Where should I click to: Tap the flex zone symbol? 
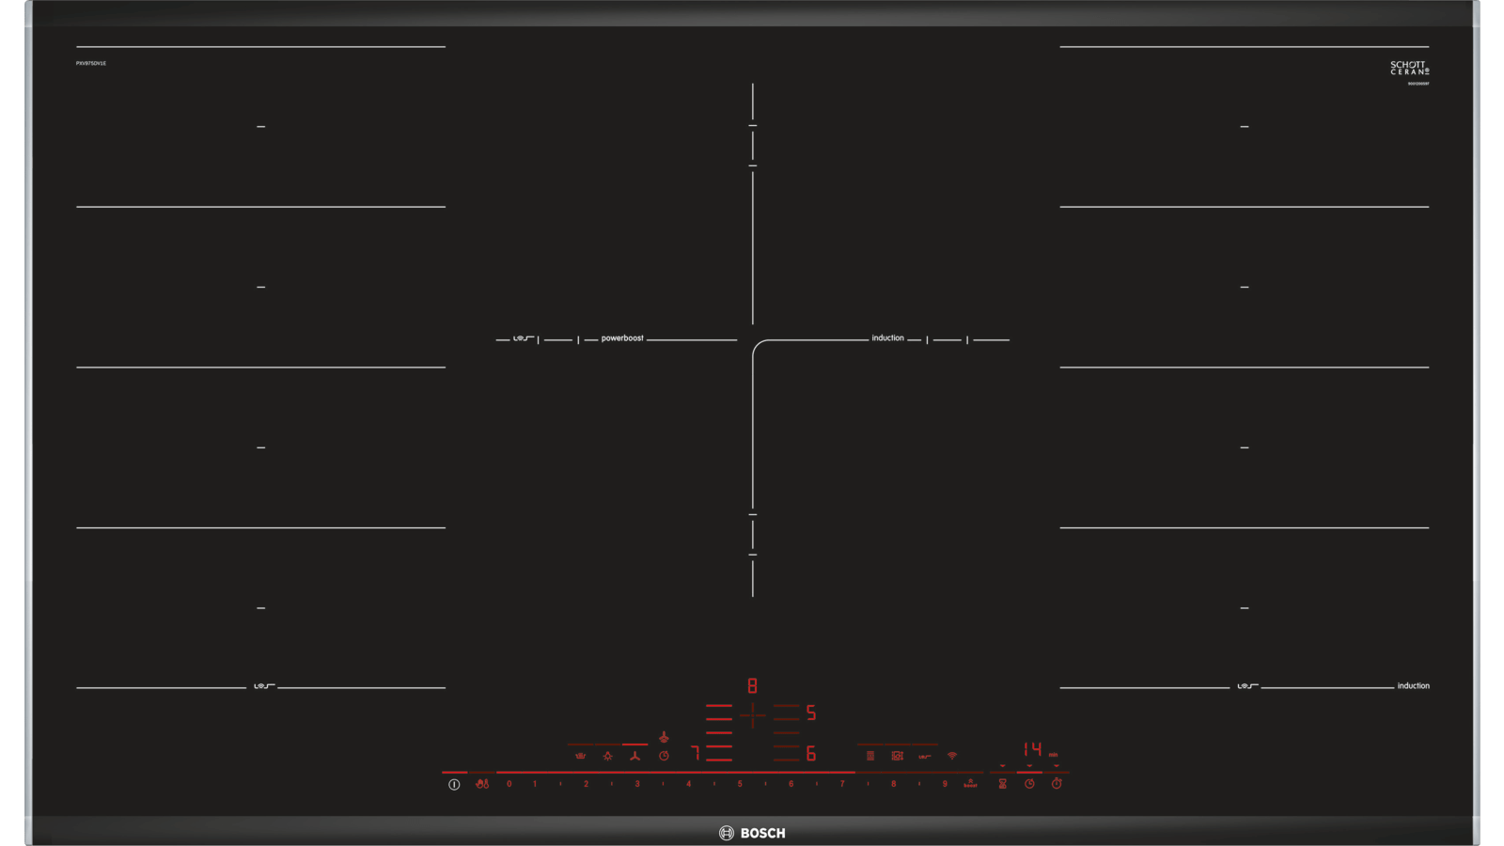coord(870,756)
